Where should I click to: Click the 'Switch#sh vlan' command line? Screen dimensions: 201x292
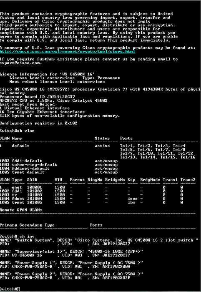(x=17, y=131)
